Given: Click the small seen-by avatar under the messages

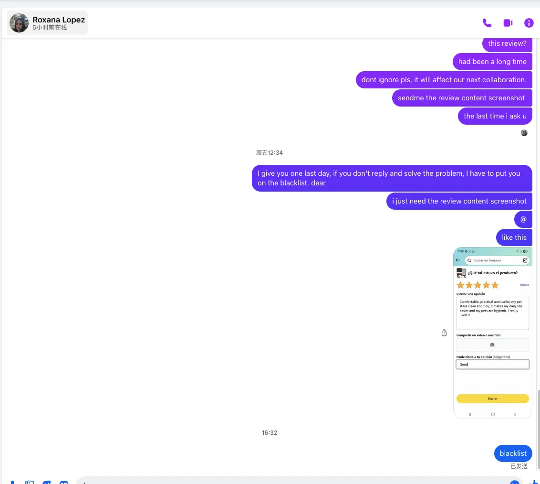Looking at the screenshot, I should (524, 133).
